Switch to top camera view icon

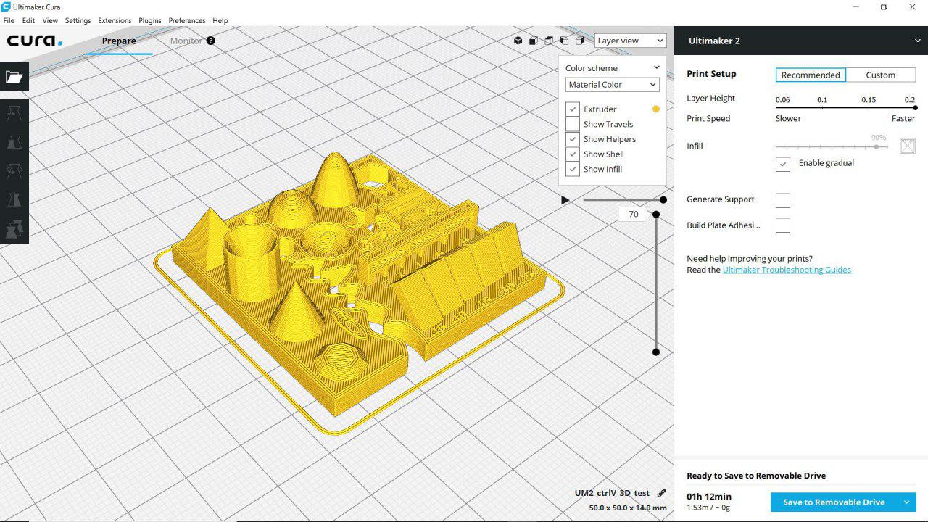click(549, 41)
